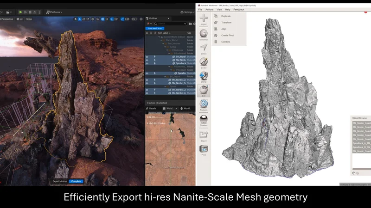Screen dimensions: 371x208
Task: Hide the last SM_Nordic_Cc actor in the Outliner
Action: coord(147,93)
